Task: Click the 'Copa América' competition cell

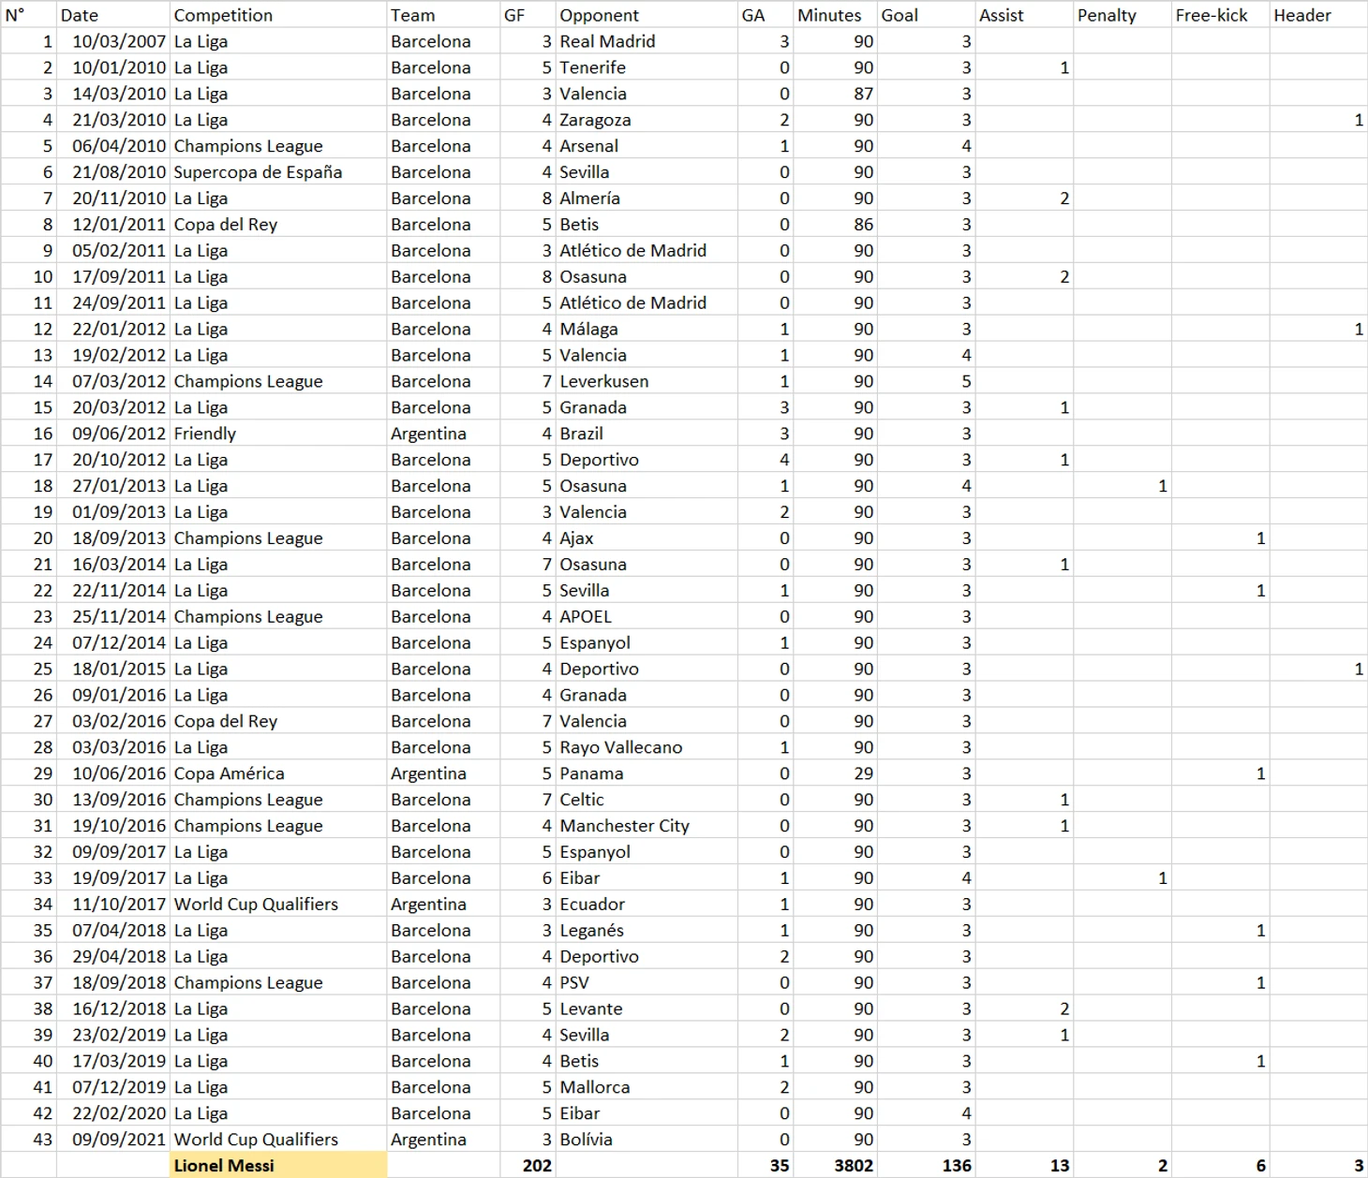Action: click(x=278, y=773)
